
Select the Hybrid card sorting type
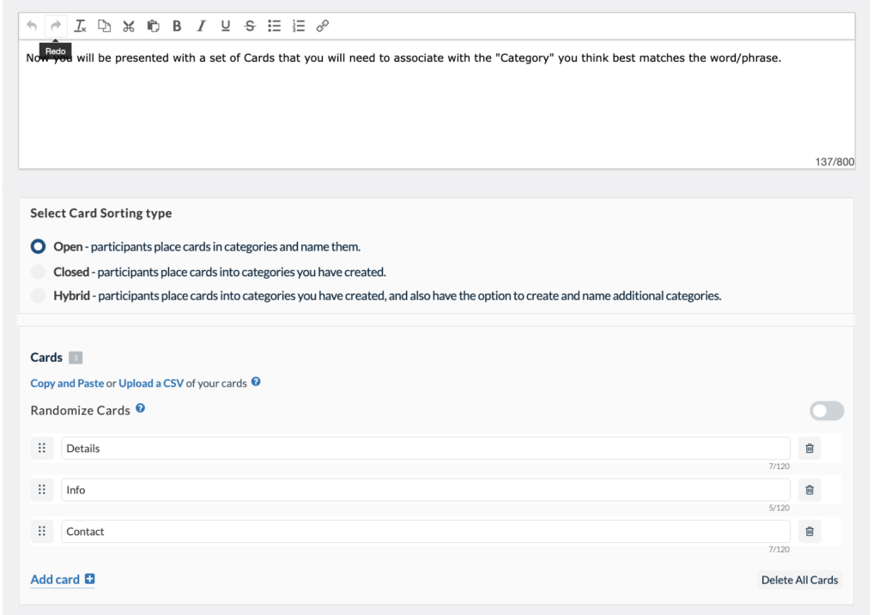(x=36, y=296)
